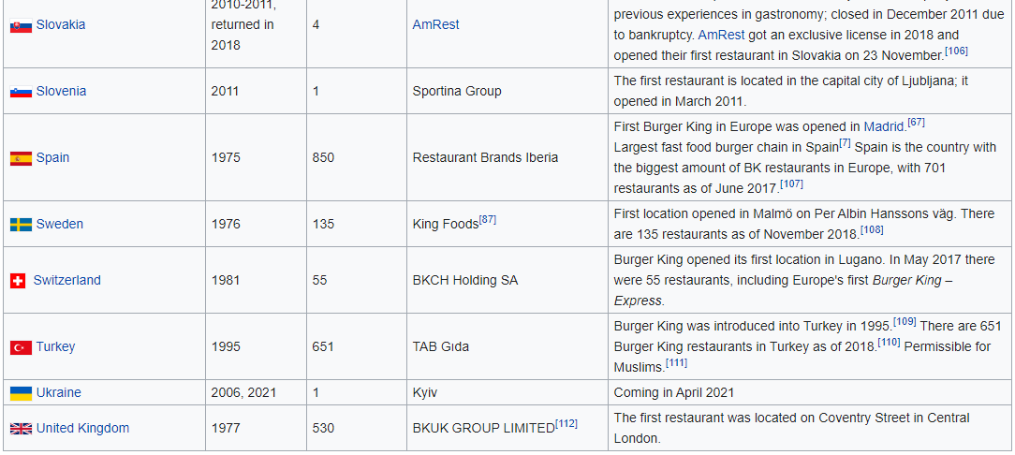1015x455 pixels.
Task: Open the Slovenia country link
Action: tap(61, 92)
